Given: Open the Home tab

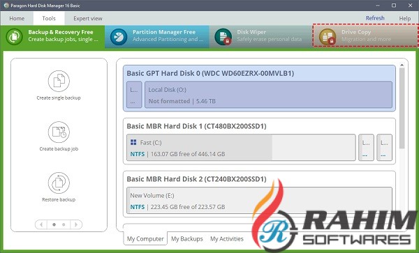Looking at the screenshot, I should coord(17,18).
